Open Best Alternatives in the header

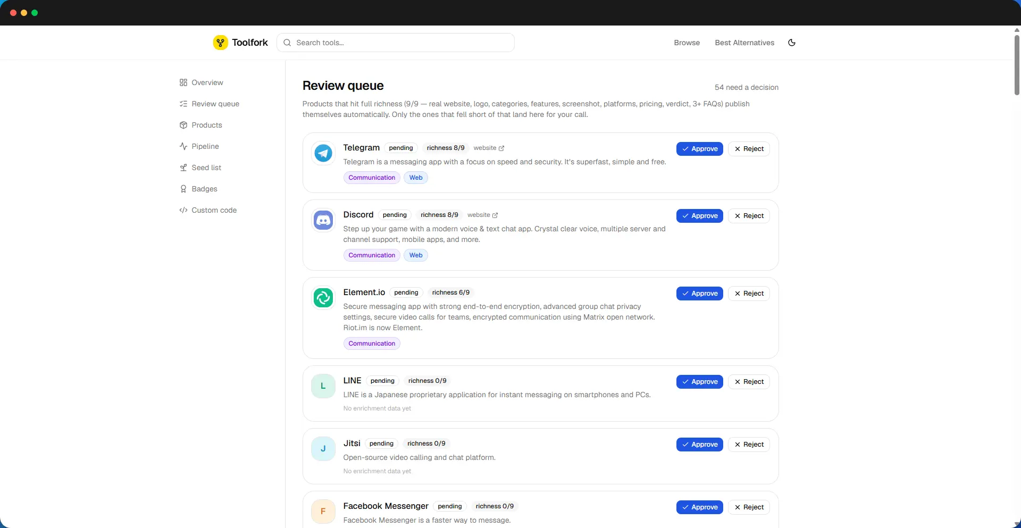(744, 43)
